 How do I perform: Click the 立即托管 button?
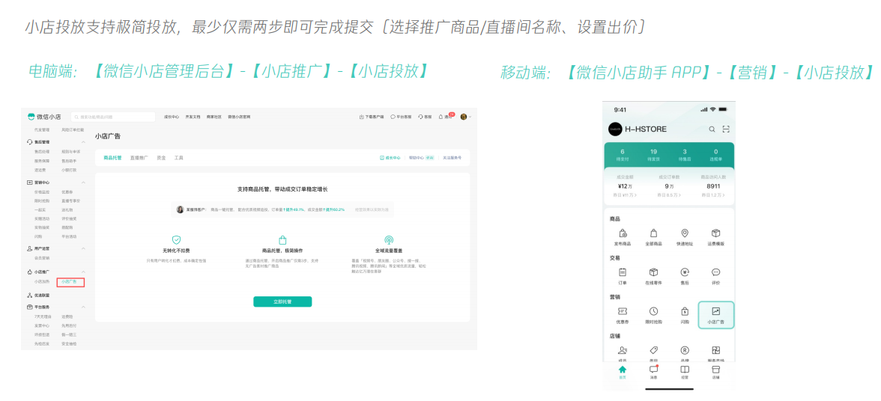282,301
